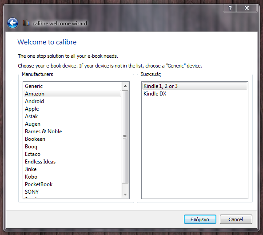Select Amazon manufacturer
Viewport: 263px width, 235px height.
72,94
